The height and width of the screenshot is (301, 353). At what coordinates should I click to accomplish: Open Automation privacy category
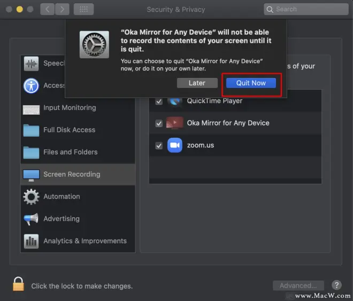(x=78, y=196)
